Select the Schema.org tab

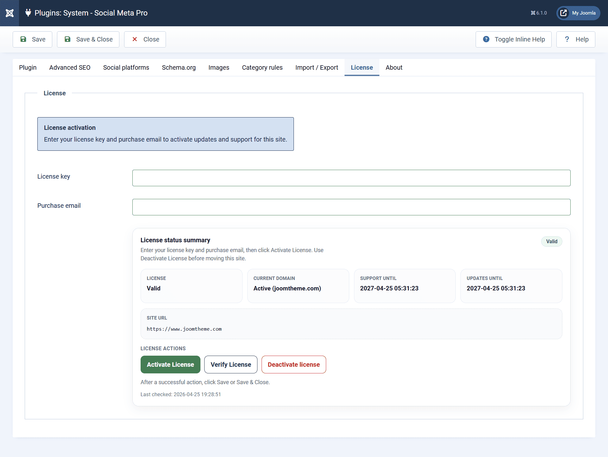[x=179, y=67]
